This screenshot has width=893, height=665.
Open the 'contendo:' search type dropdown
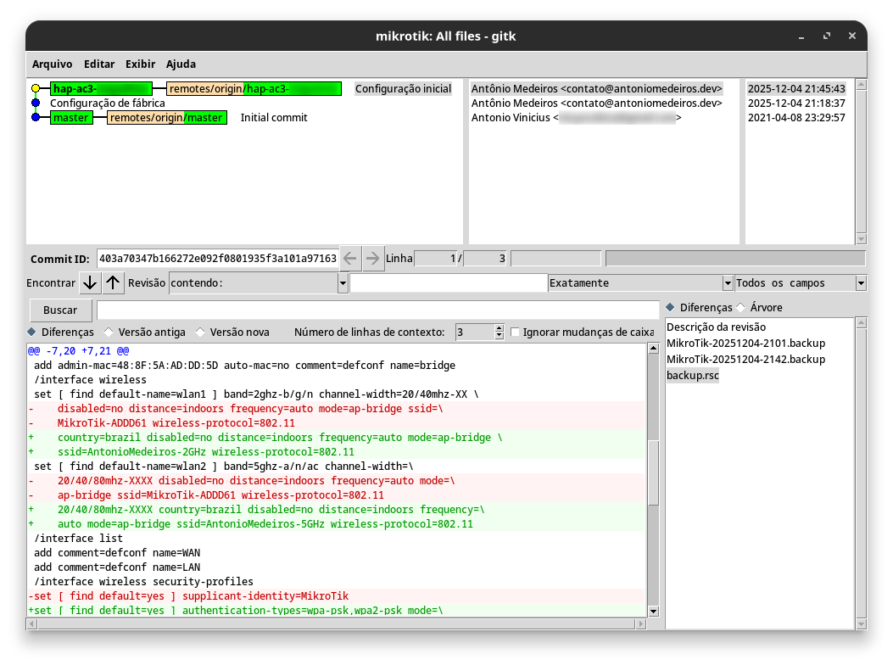[343, 283]
